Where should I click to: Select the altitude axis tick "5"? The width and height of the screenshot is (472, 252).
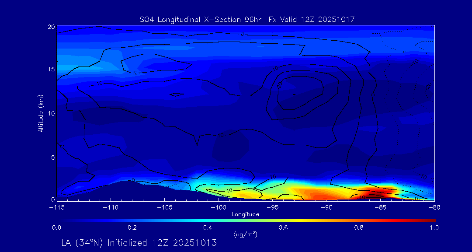coord(53,157)
